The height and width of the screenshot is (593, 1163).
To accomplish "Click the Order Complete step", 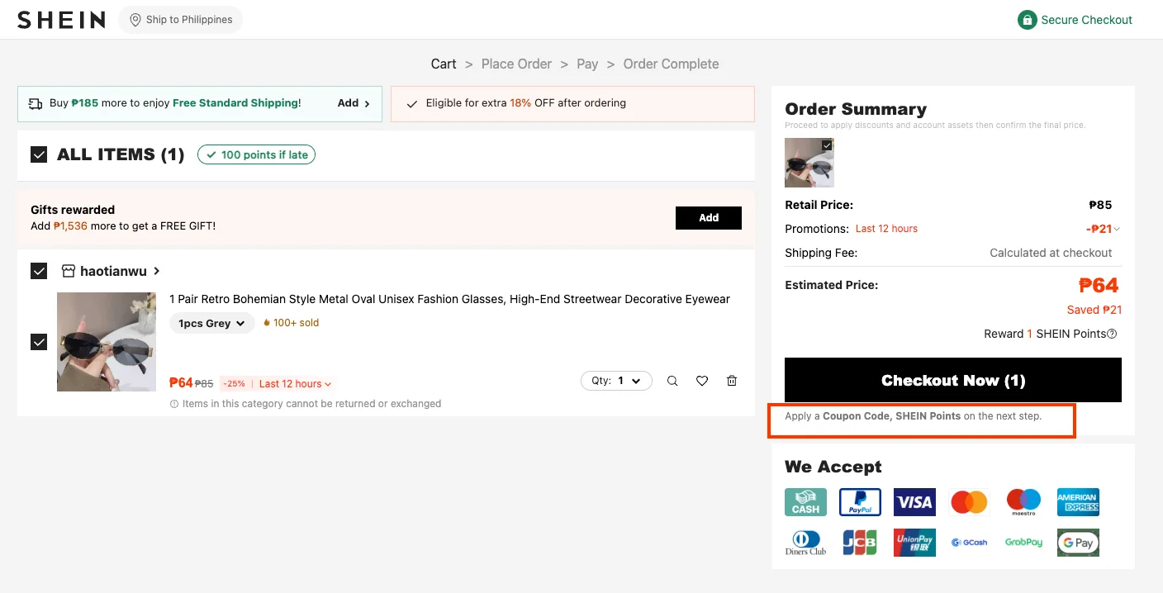I will tap(671, 64).
